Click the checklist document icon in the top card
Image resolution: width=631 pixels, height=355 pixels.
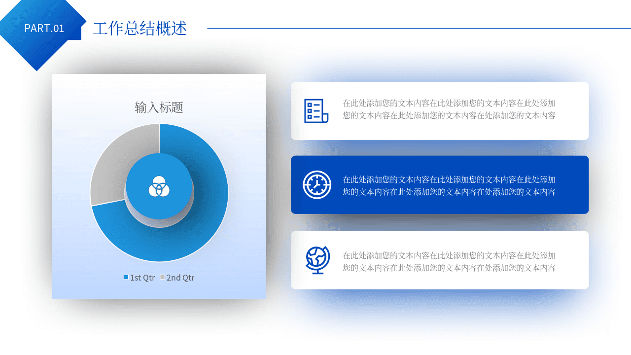pos(316,111)
